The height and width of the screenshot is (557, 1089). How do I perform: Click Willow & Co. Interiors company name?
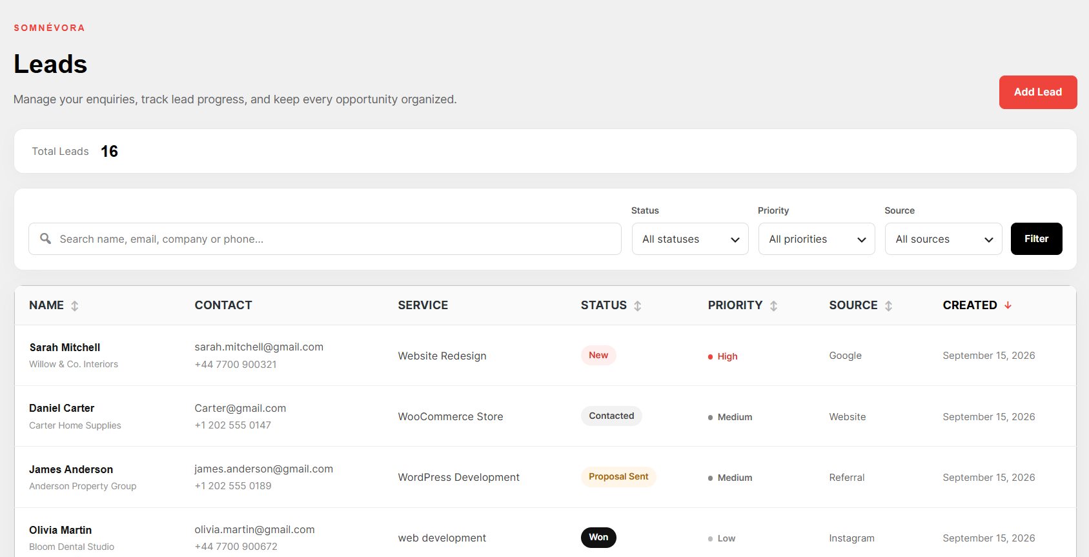(x=74, y=364)
